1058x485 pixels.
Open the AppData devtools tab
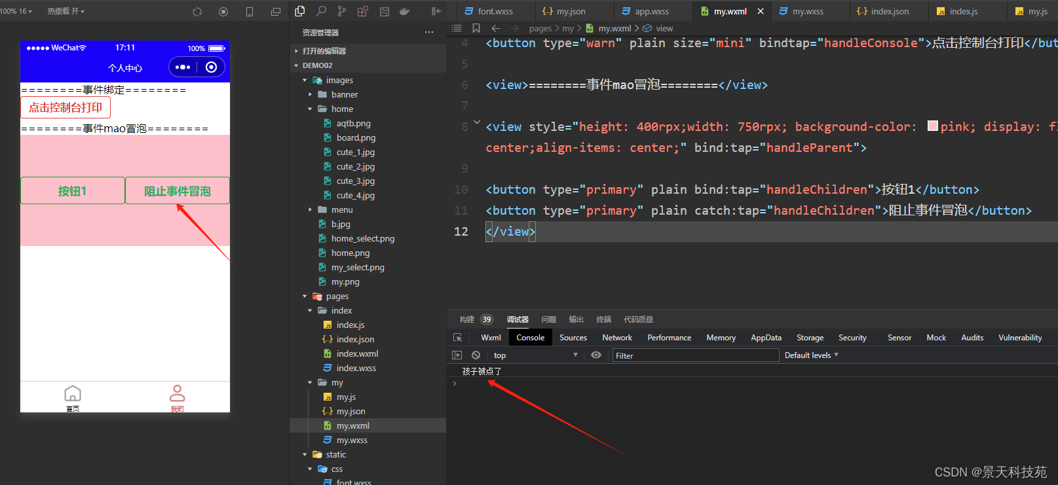pyautogui.click(x=766, y=338)
